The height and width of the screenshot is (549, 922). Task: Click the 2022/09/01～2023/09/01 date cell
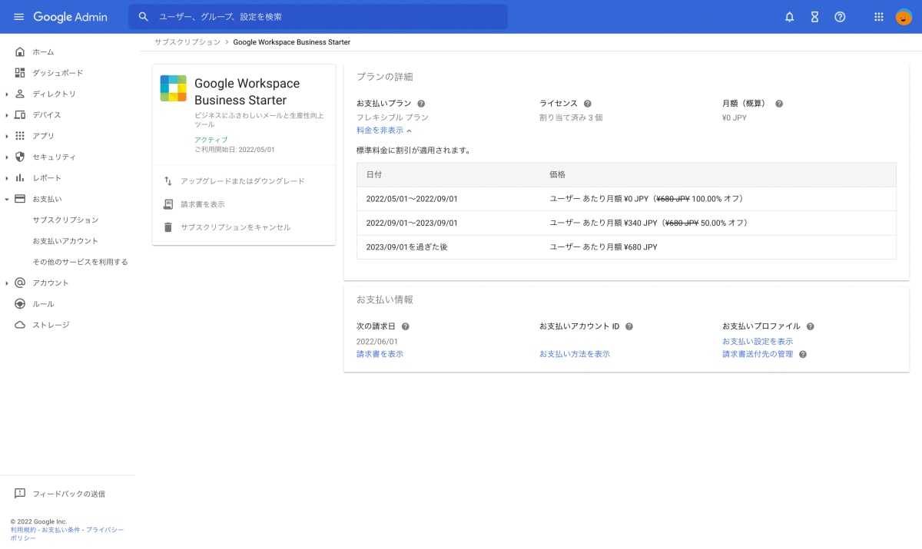[412, 223]
